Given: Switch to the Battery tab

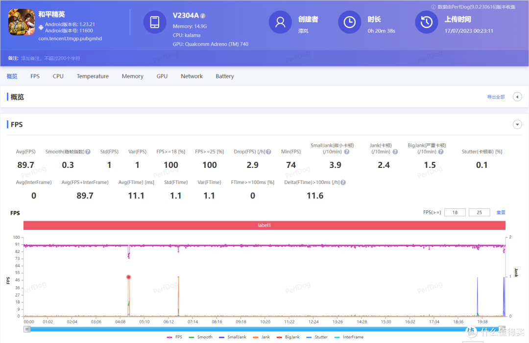Looking at the screenshot, I should click(x=225, y=76).
